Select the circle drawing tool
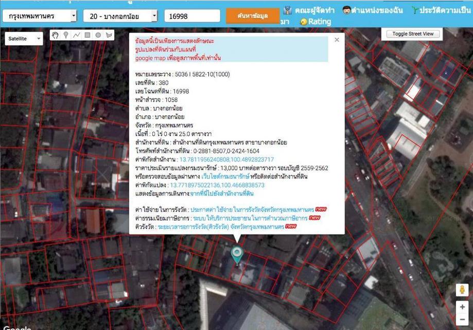This screenshot has height=330, width=473. coord(98,35)
